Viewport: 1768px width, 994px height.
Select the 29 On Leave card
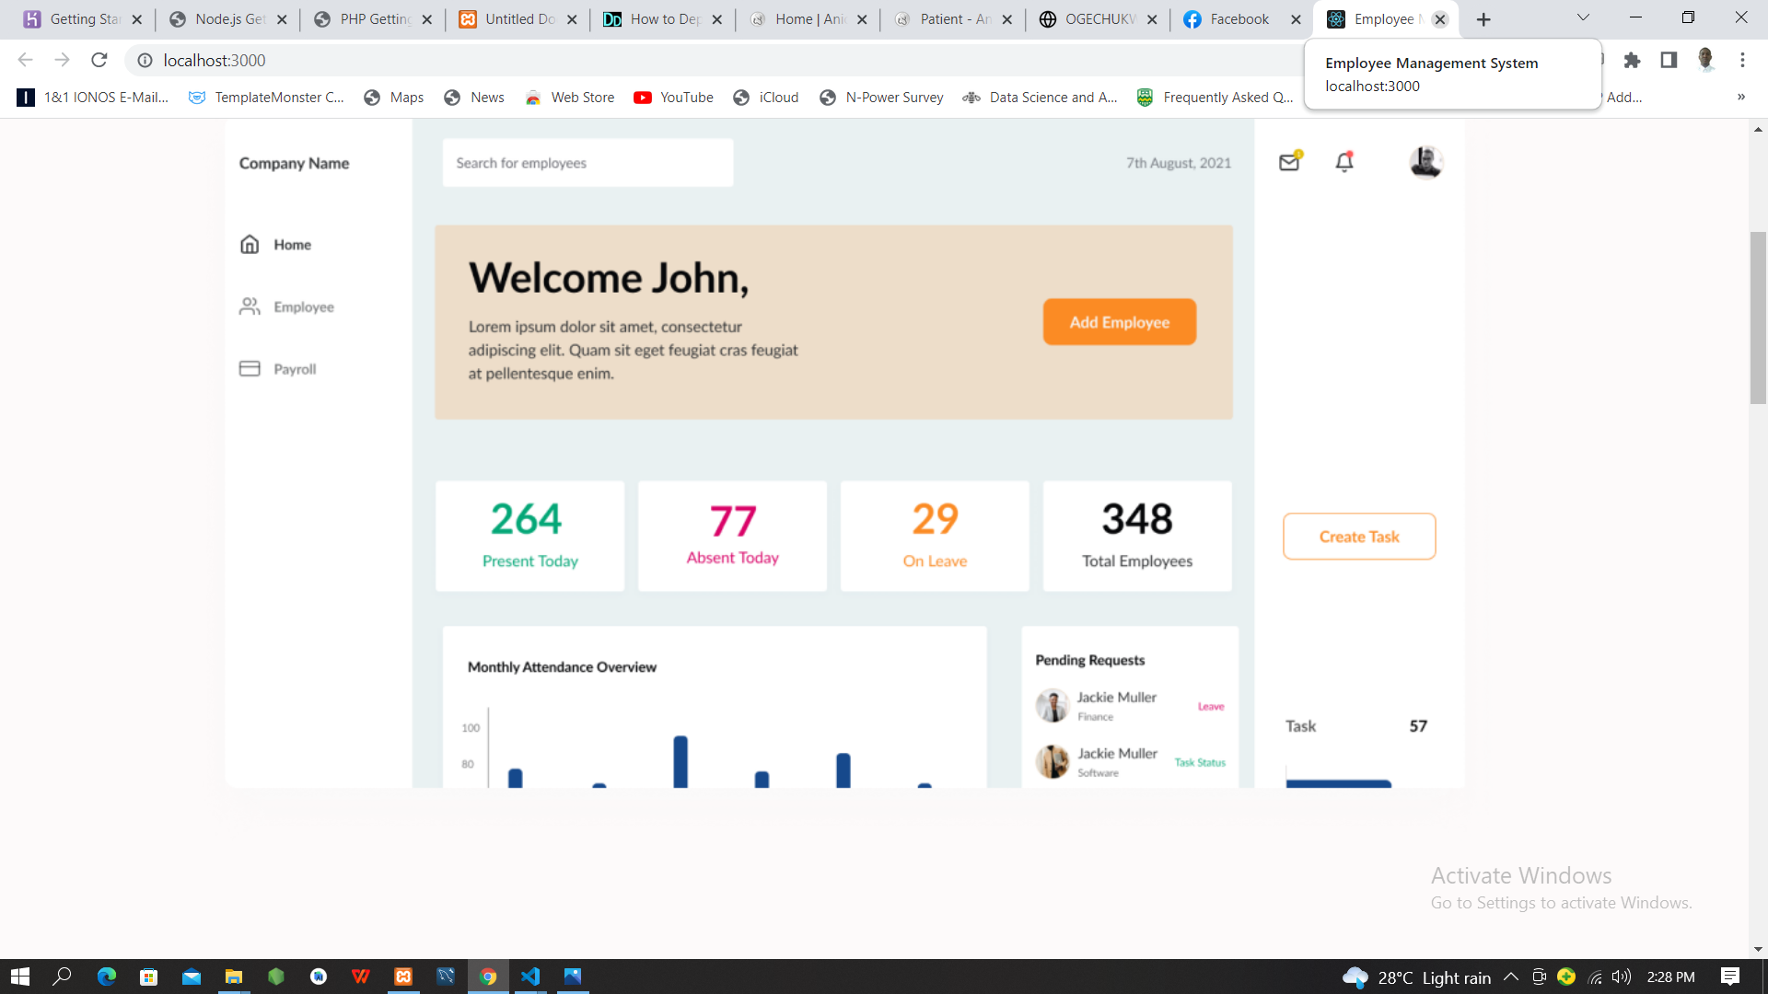coord(935,536)
